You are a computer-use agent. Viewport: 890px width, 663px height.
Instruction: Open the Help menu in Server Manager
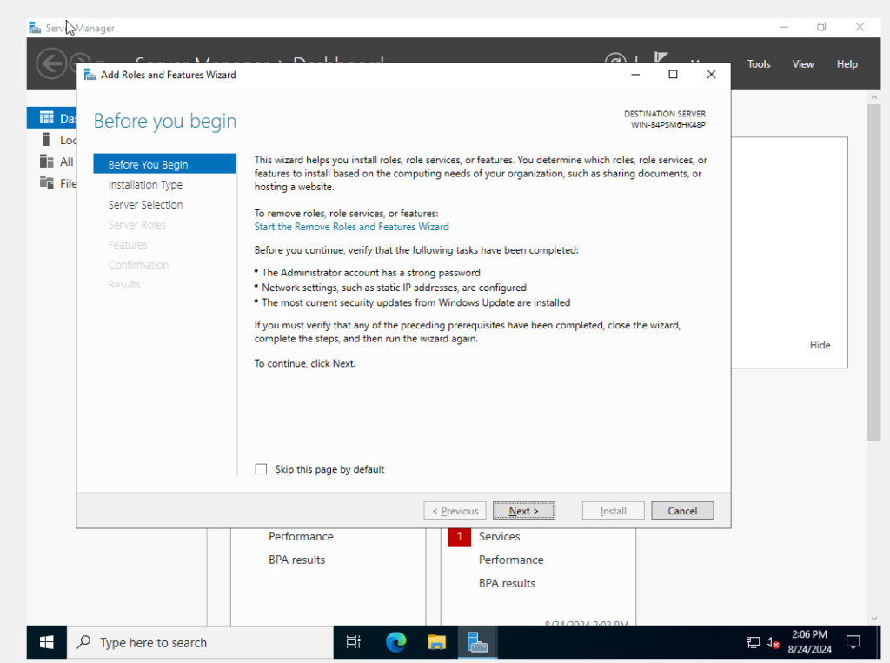click(x=847, y=64)
